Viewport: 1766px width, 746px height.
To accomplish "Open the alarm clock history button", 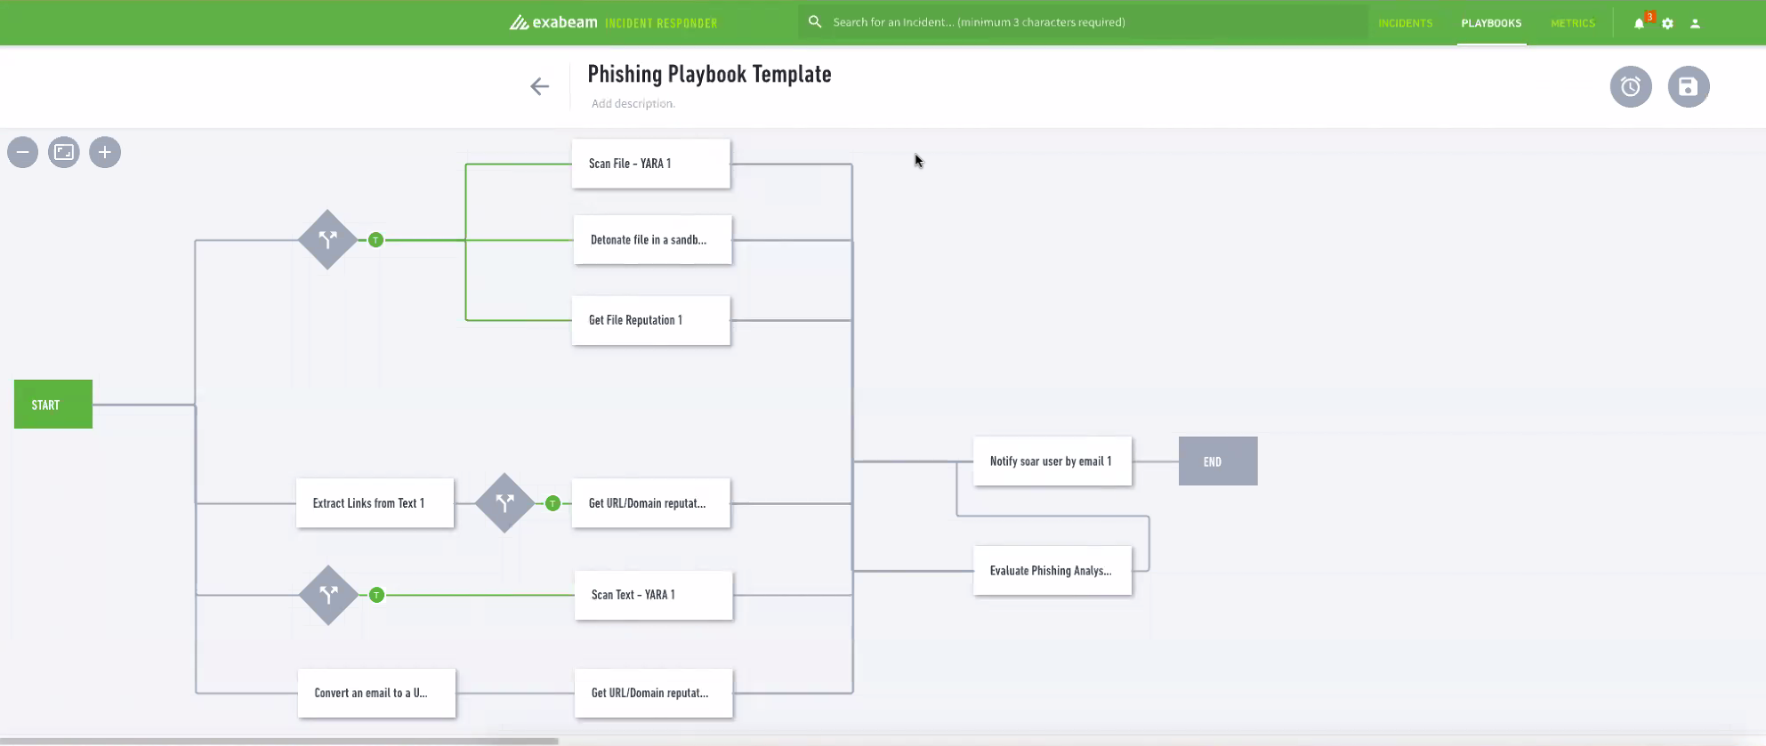I will pos(1631,86).
